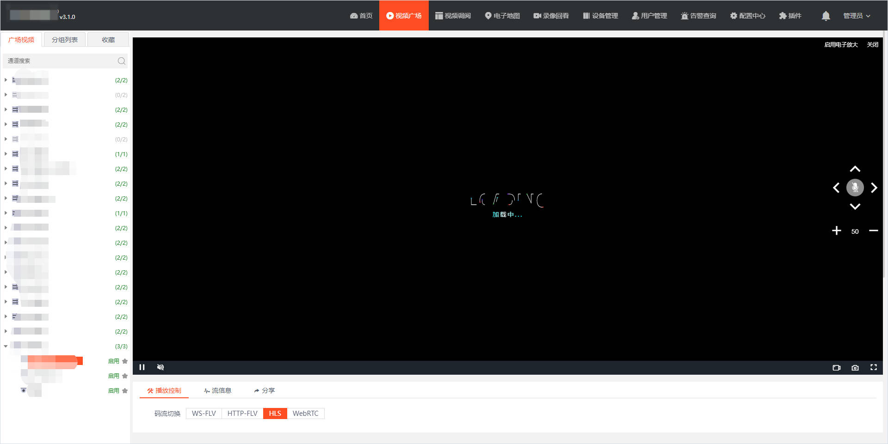The height and width of the screenshot is (444, 888).
Task: Tilt camera up with the PTZ up arrow
Action: (855, 169)
